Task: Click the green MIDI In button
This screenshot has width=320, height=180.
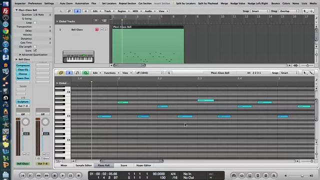Action: pos(85,73)
